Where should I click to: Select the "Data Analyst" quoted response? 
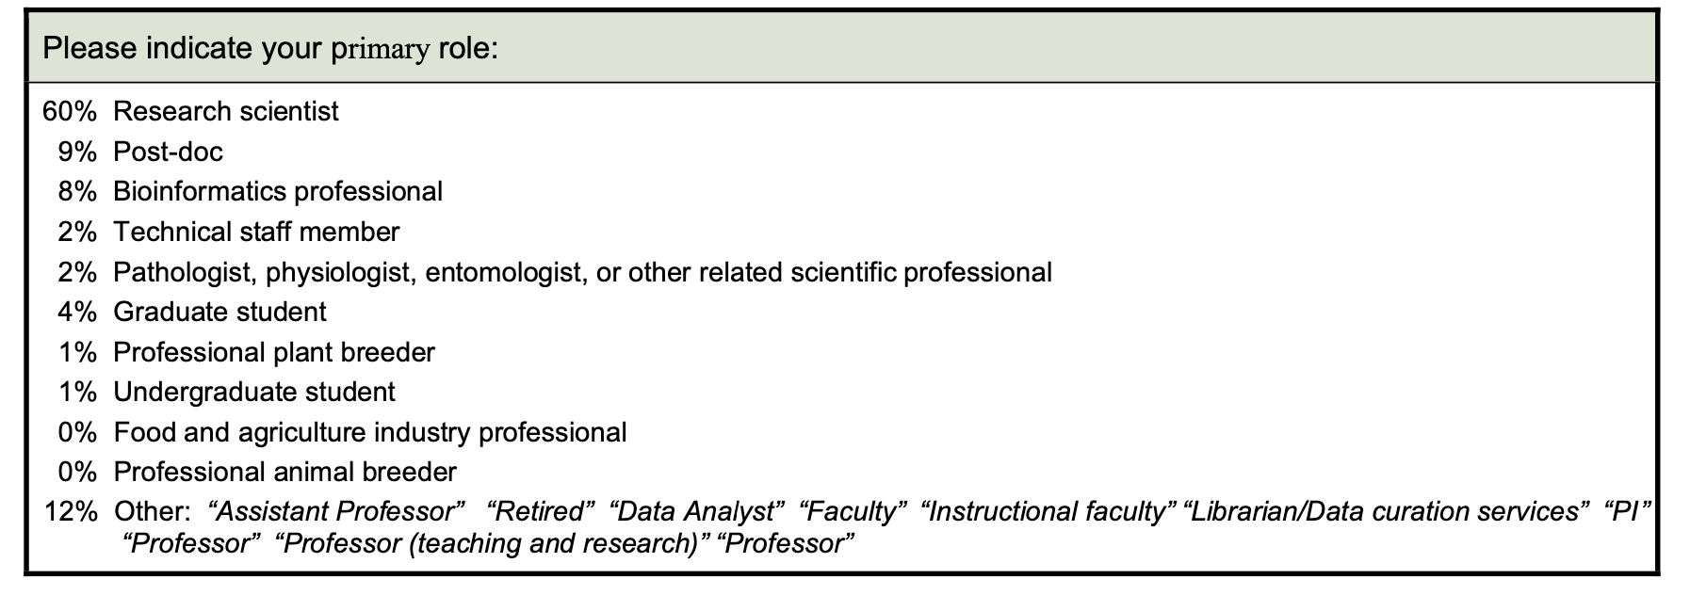[x=697, y=511]
